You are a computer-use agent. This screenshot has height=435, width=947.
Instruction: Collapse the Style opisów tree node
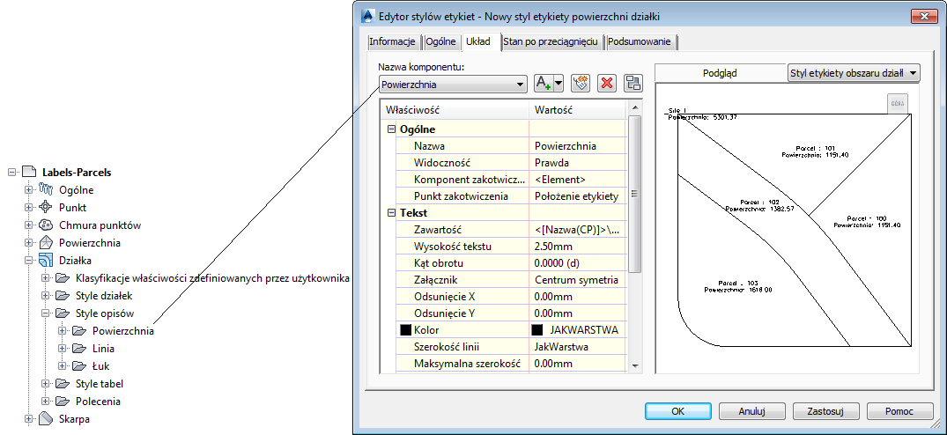pos(45,313)
